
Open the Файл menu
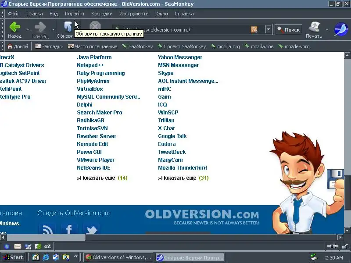click(14, 14)
